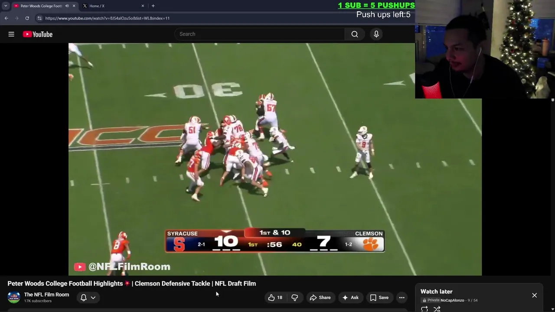555x312 pixels.
Task: Switch to the Home / X tab
Action: coord(114,6)
